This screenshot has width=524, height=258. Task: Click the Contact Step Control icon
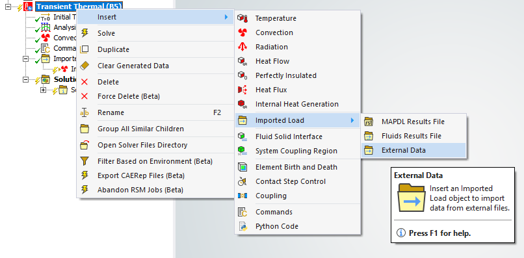[242, 181]
